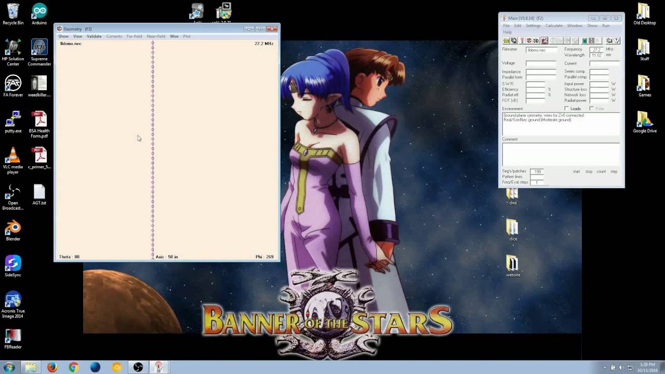Select the website folder on the desktop
The width and height of the screenshot is (665, 374).
click(x=513, y=266)
